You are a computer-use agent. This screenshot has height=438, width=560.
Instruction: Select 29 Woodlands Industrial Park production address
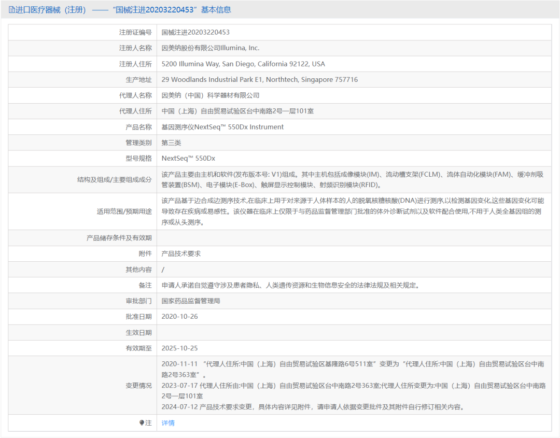click(260, 80)
